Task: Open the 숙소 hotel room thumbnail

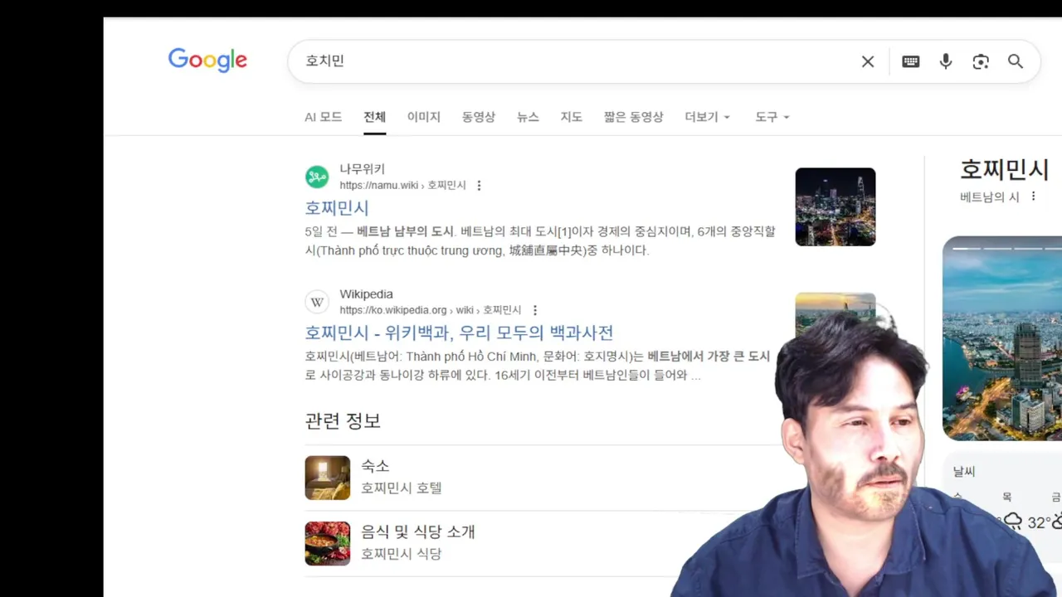Action: coord(328,478)
